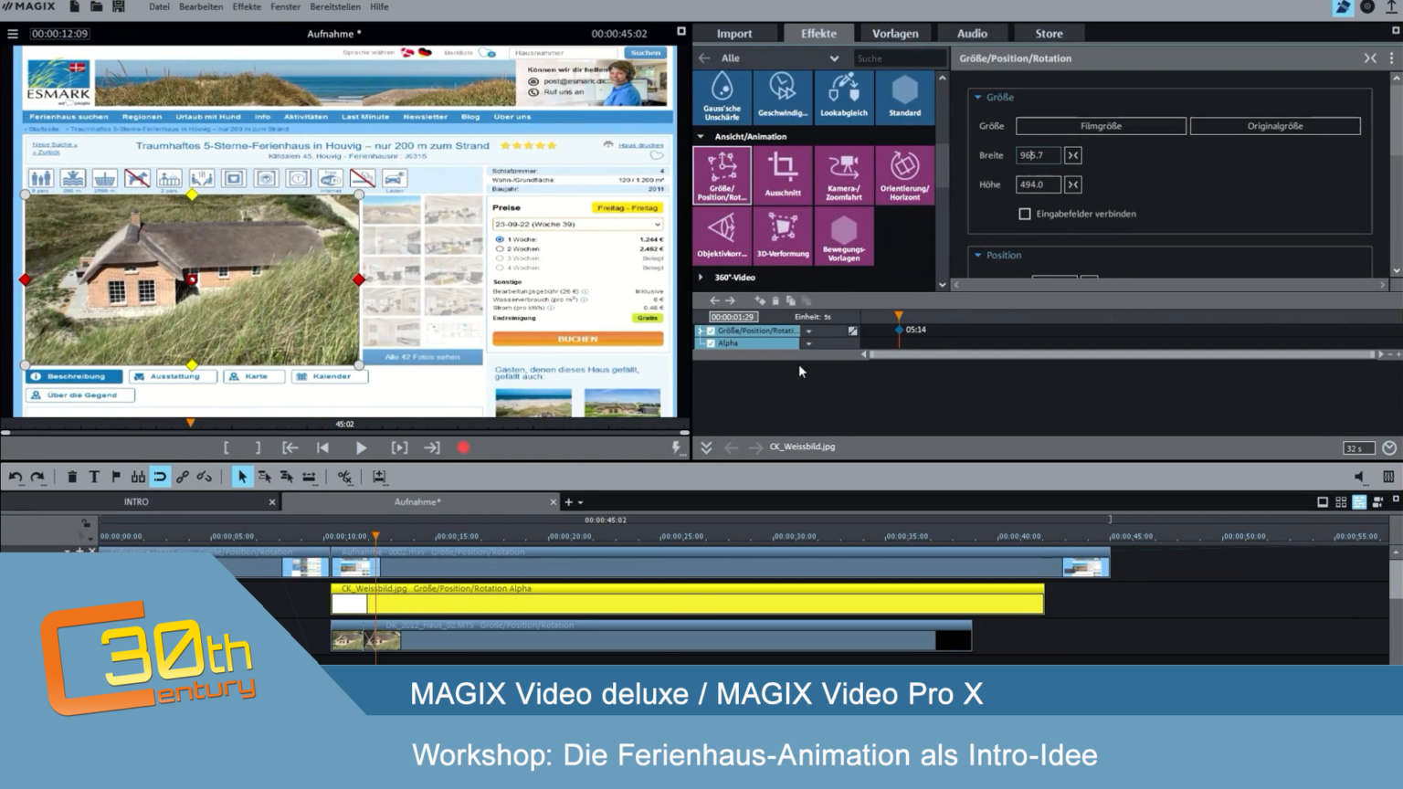Toggle the Alpha keyframe track checkbox
This screenshot has height=789, width=1403.
[711, 343]
